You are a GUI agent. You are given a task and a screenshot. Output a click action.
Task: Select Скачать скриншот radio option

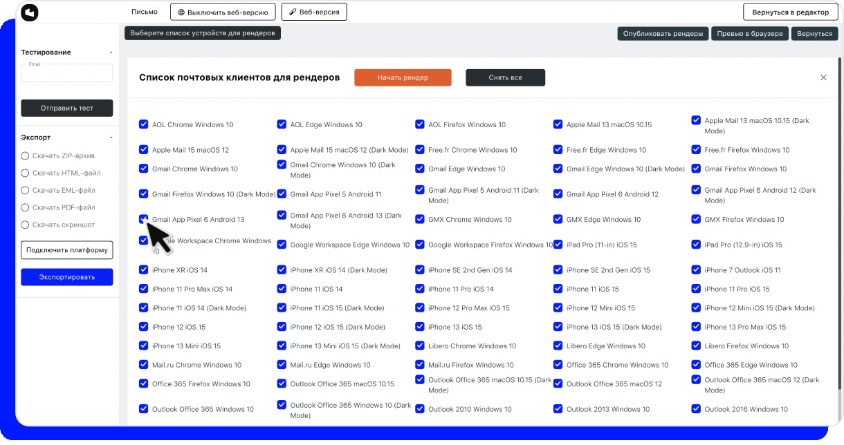click(x=26, y=225)
